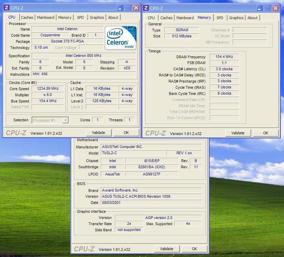Click the Bank Cycle Time value 9 clocks
This screenshot has height=257, width=284.
point(224,93)
